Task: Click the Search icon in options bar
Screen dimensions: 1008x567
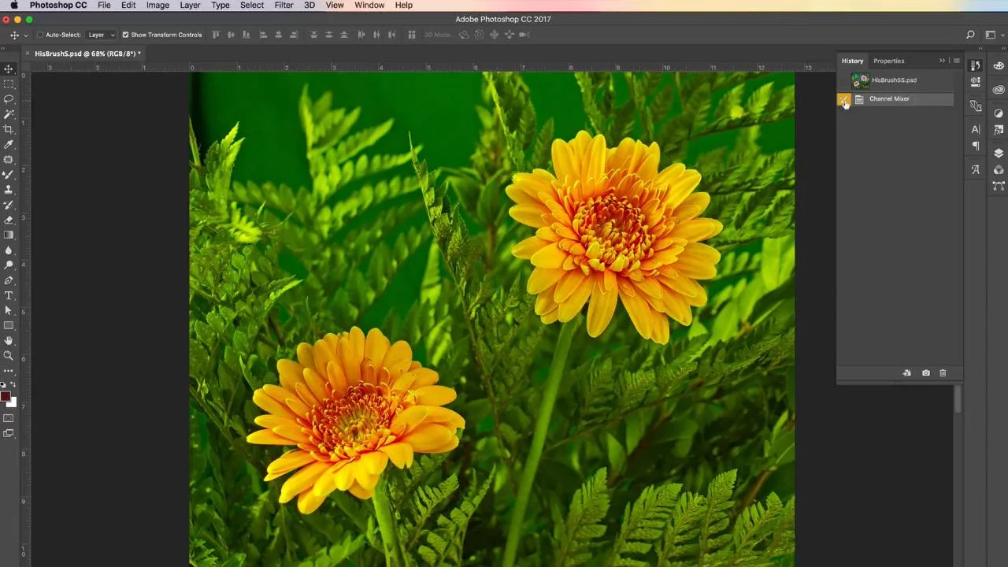Action: [970, 35]
